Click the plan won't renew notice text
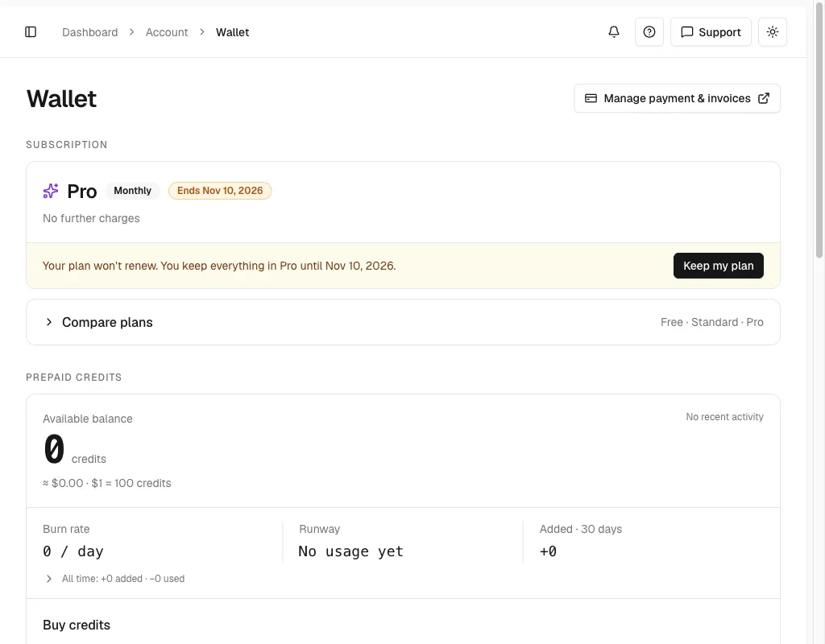This screenshot has height=644, width=825. (x=219, y=266)
